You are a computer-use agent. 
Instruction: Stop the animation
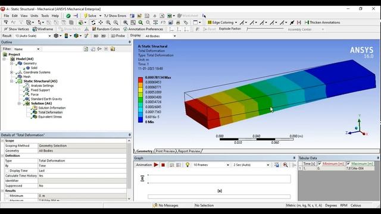163,165
